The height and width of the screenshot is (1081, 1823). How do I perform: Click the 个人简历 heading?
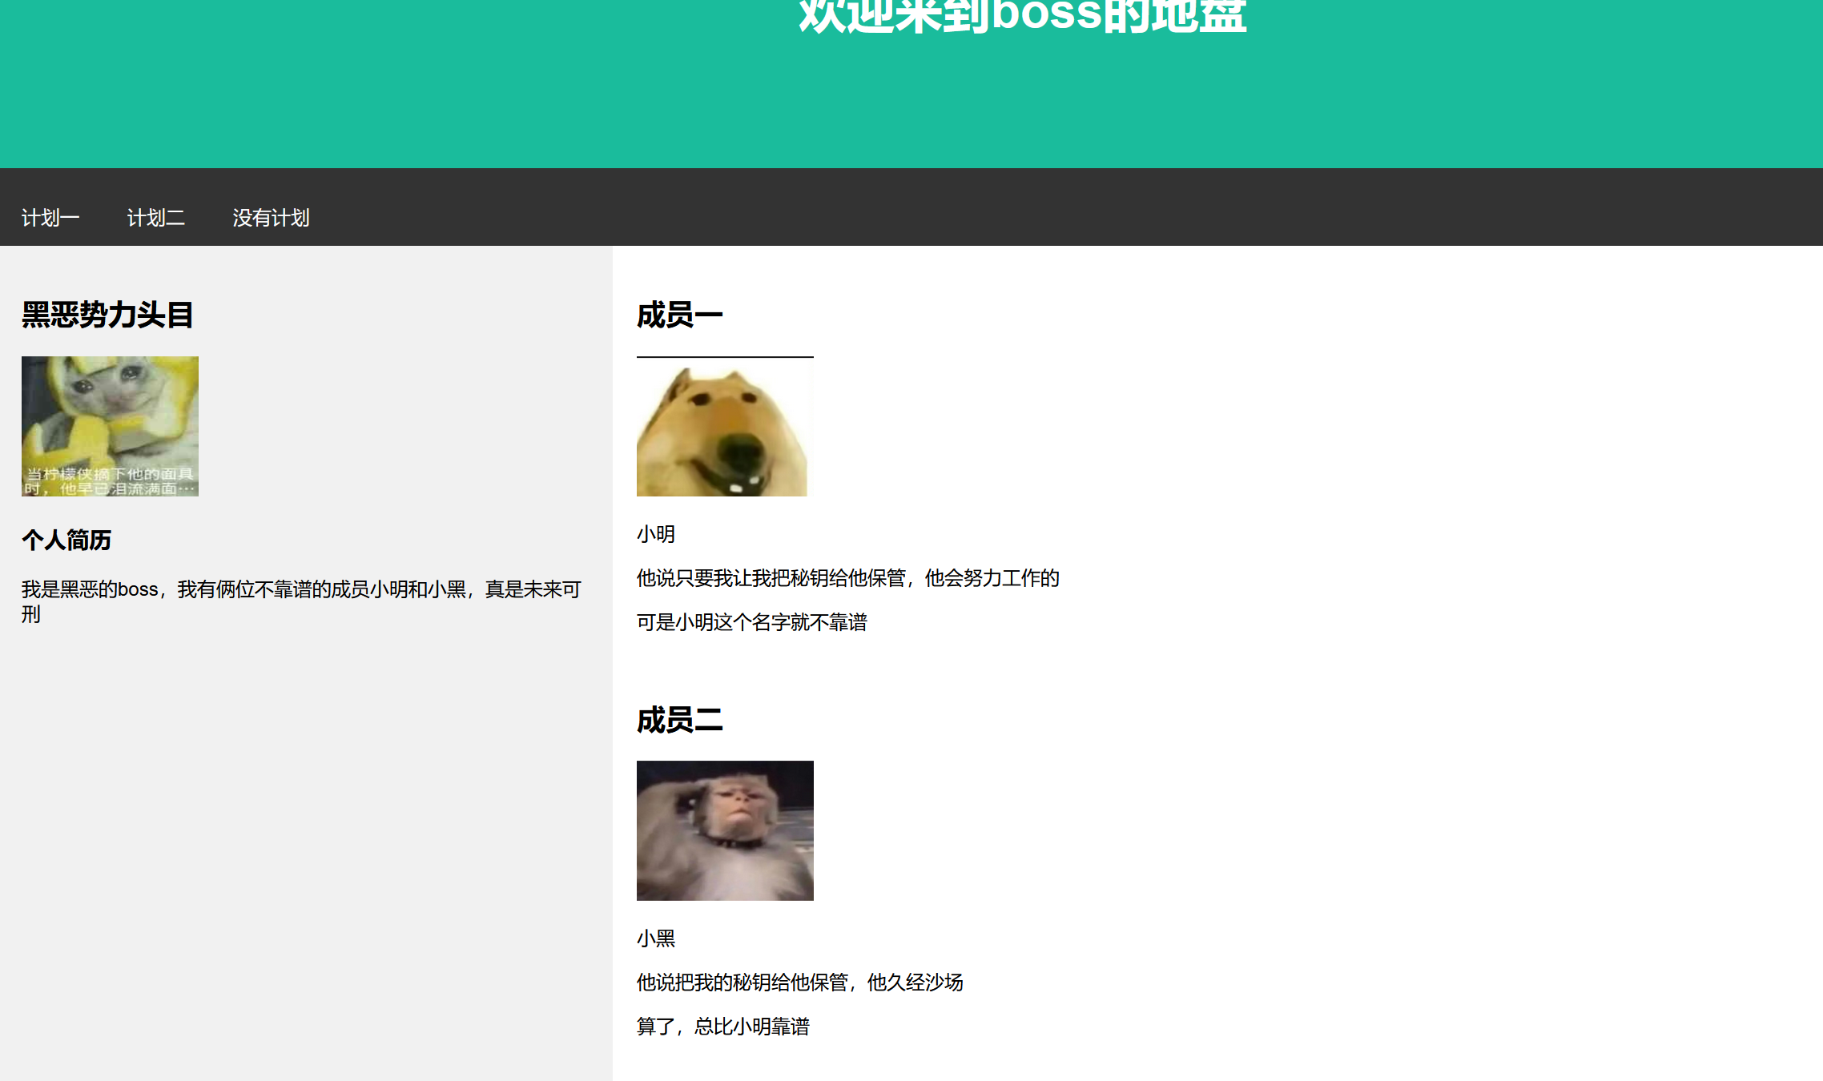[66, 541]
